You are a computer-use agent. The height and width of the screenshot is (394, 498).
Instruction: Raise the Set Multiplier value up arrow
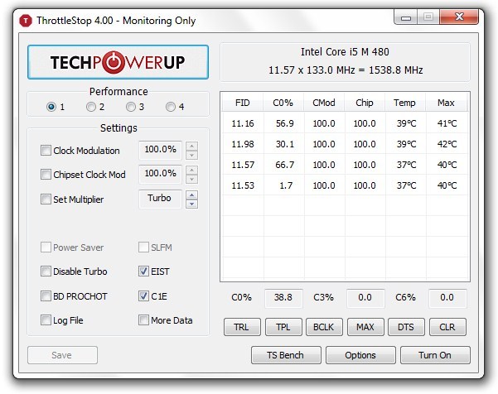[x=192, y=195]
